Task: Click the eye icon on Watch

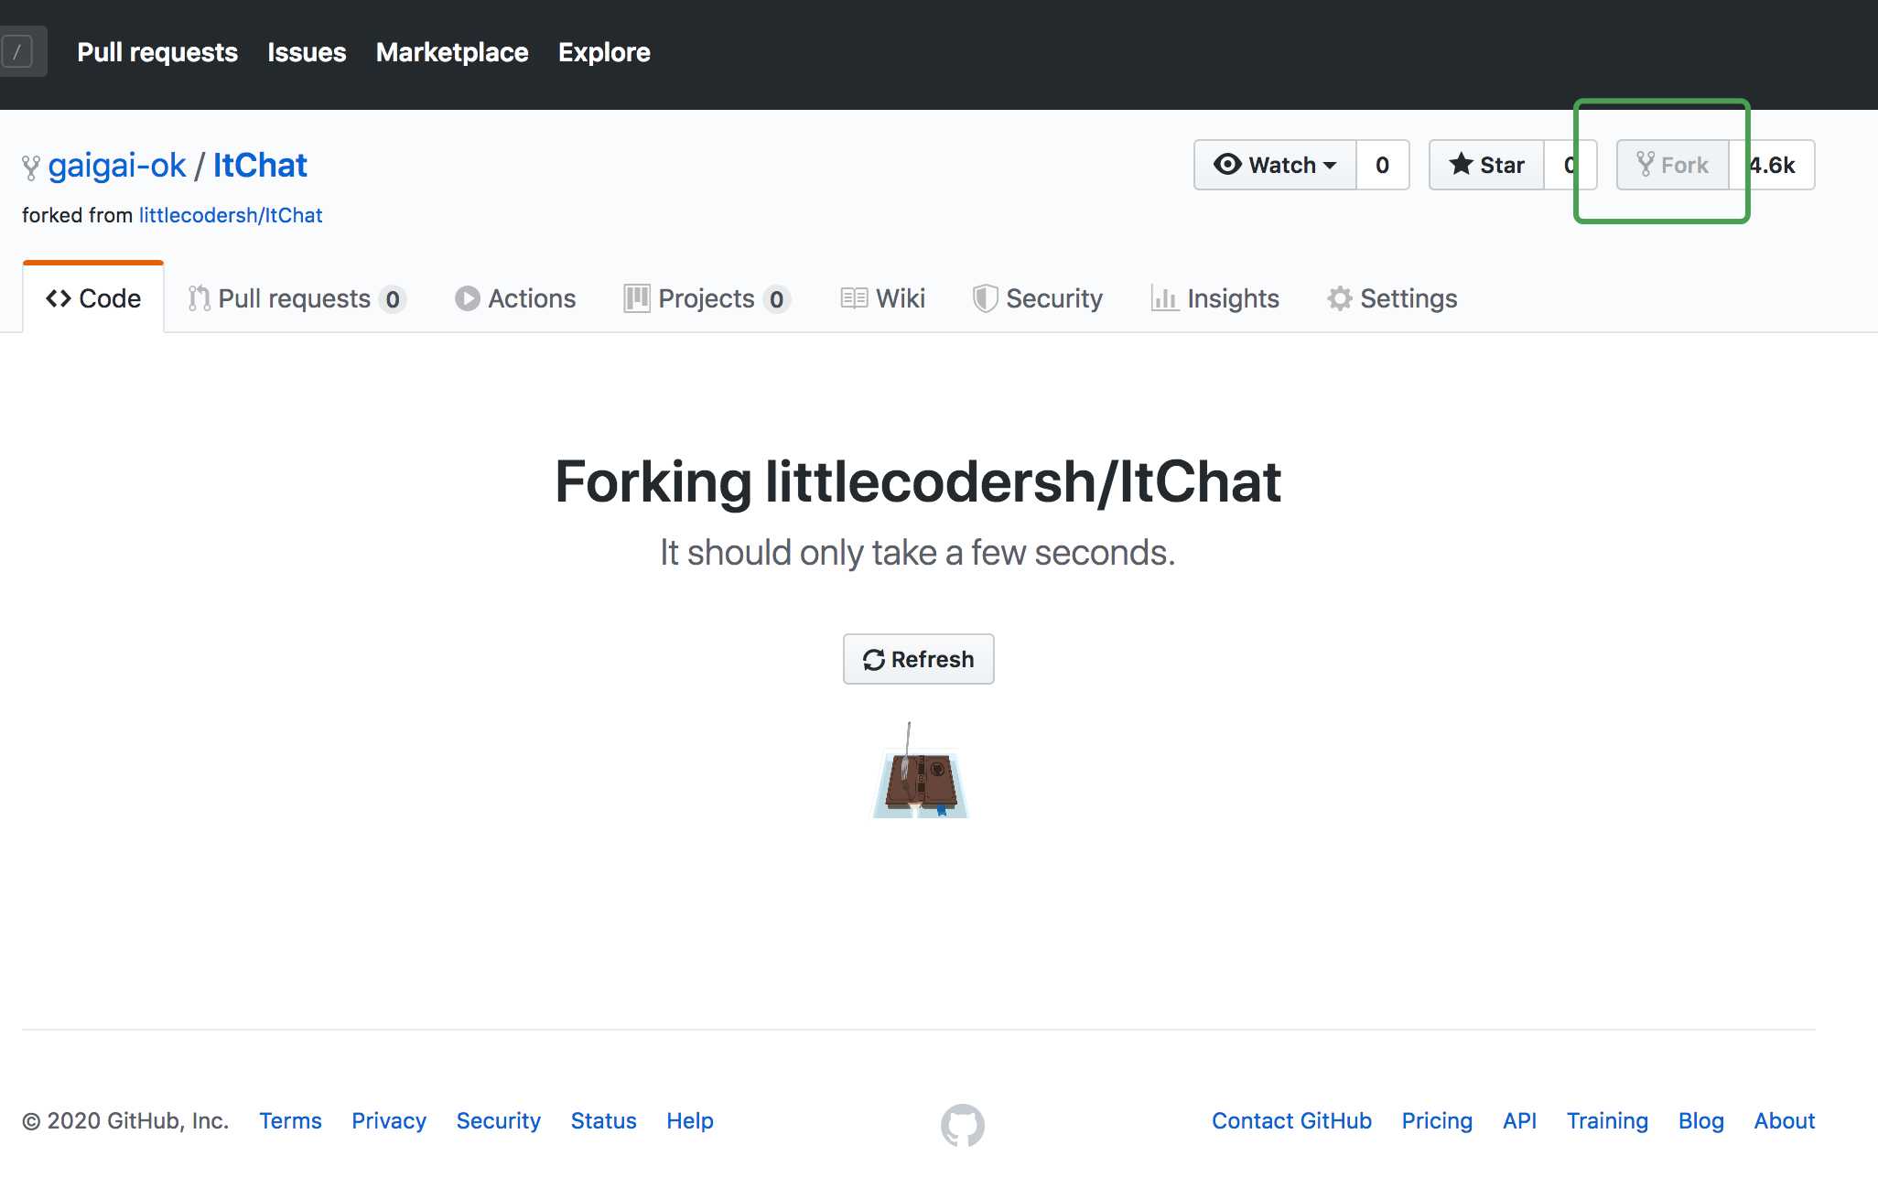Action: (1227, 164)
